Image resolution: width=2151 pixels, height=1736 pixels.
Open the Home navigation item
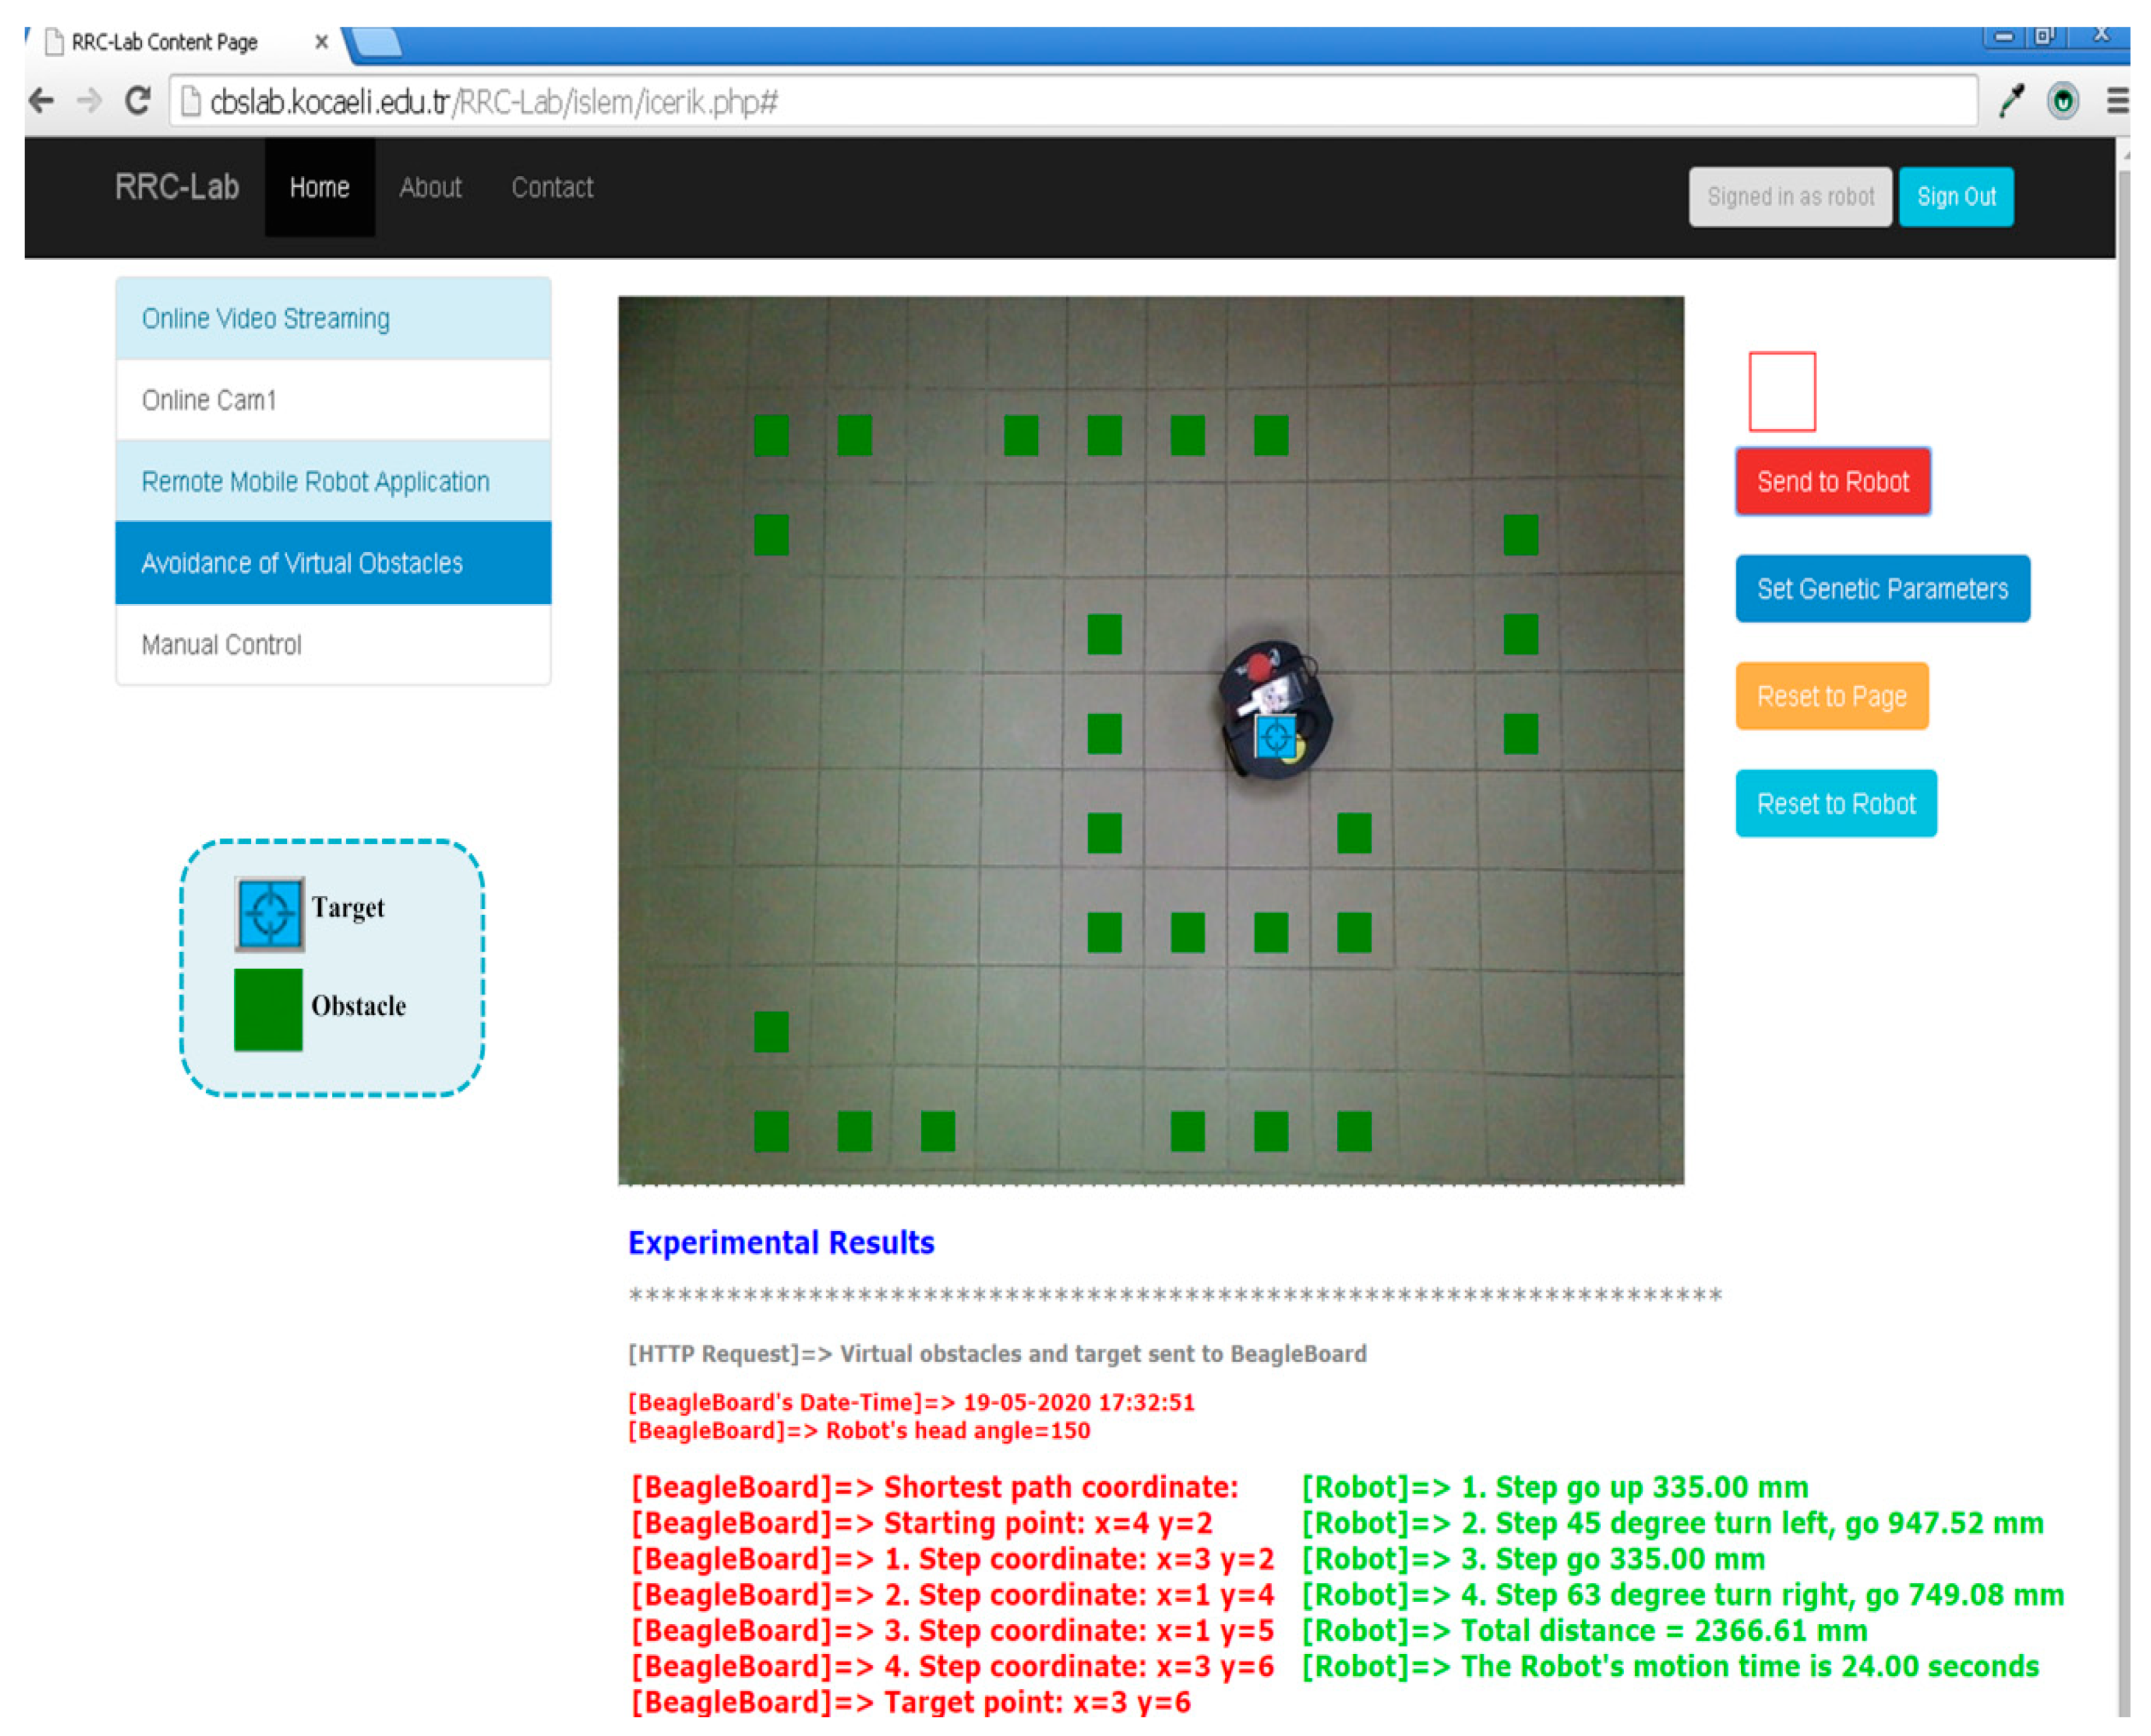click(x=319, y=187)
